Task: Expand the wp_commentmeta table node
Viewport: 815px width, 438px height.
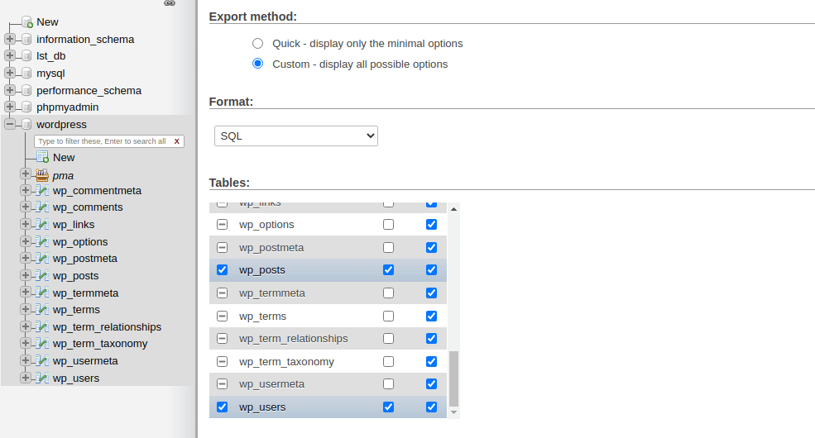Action: click(26, 190)
